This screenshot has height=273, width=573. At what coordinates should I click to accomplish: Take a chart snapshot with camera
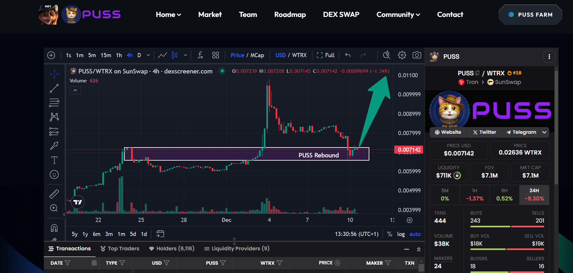pos(417,55)
